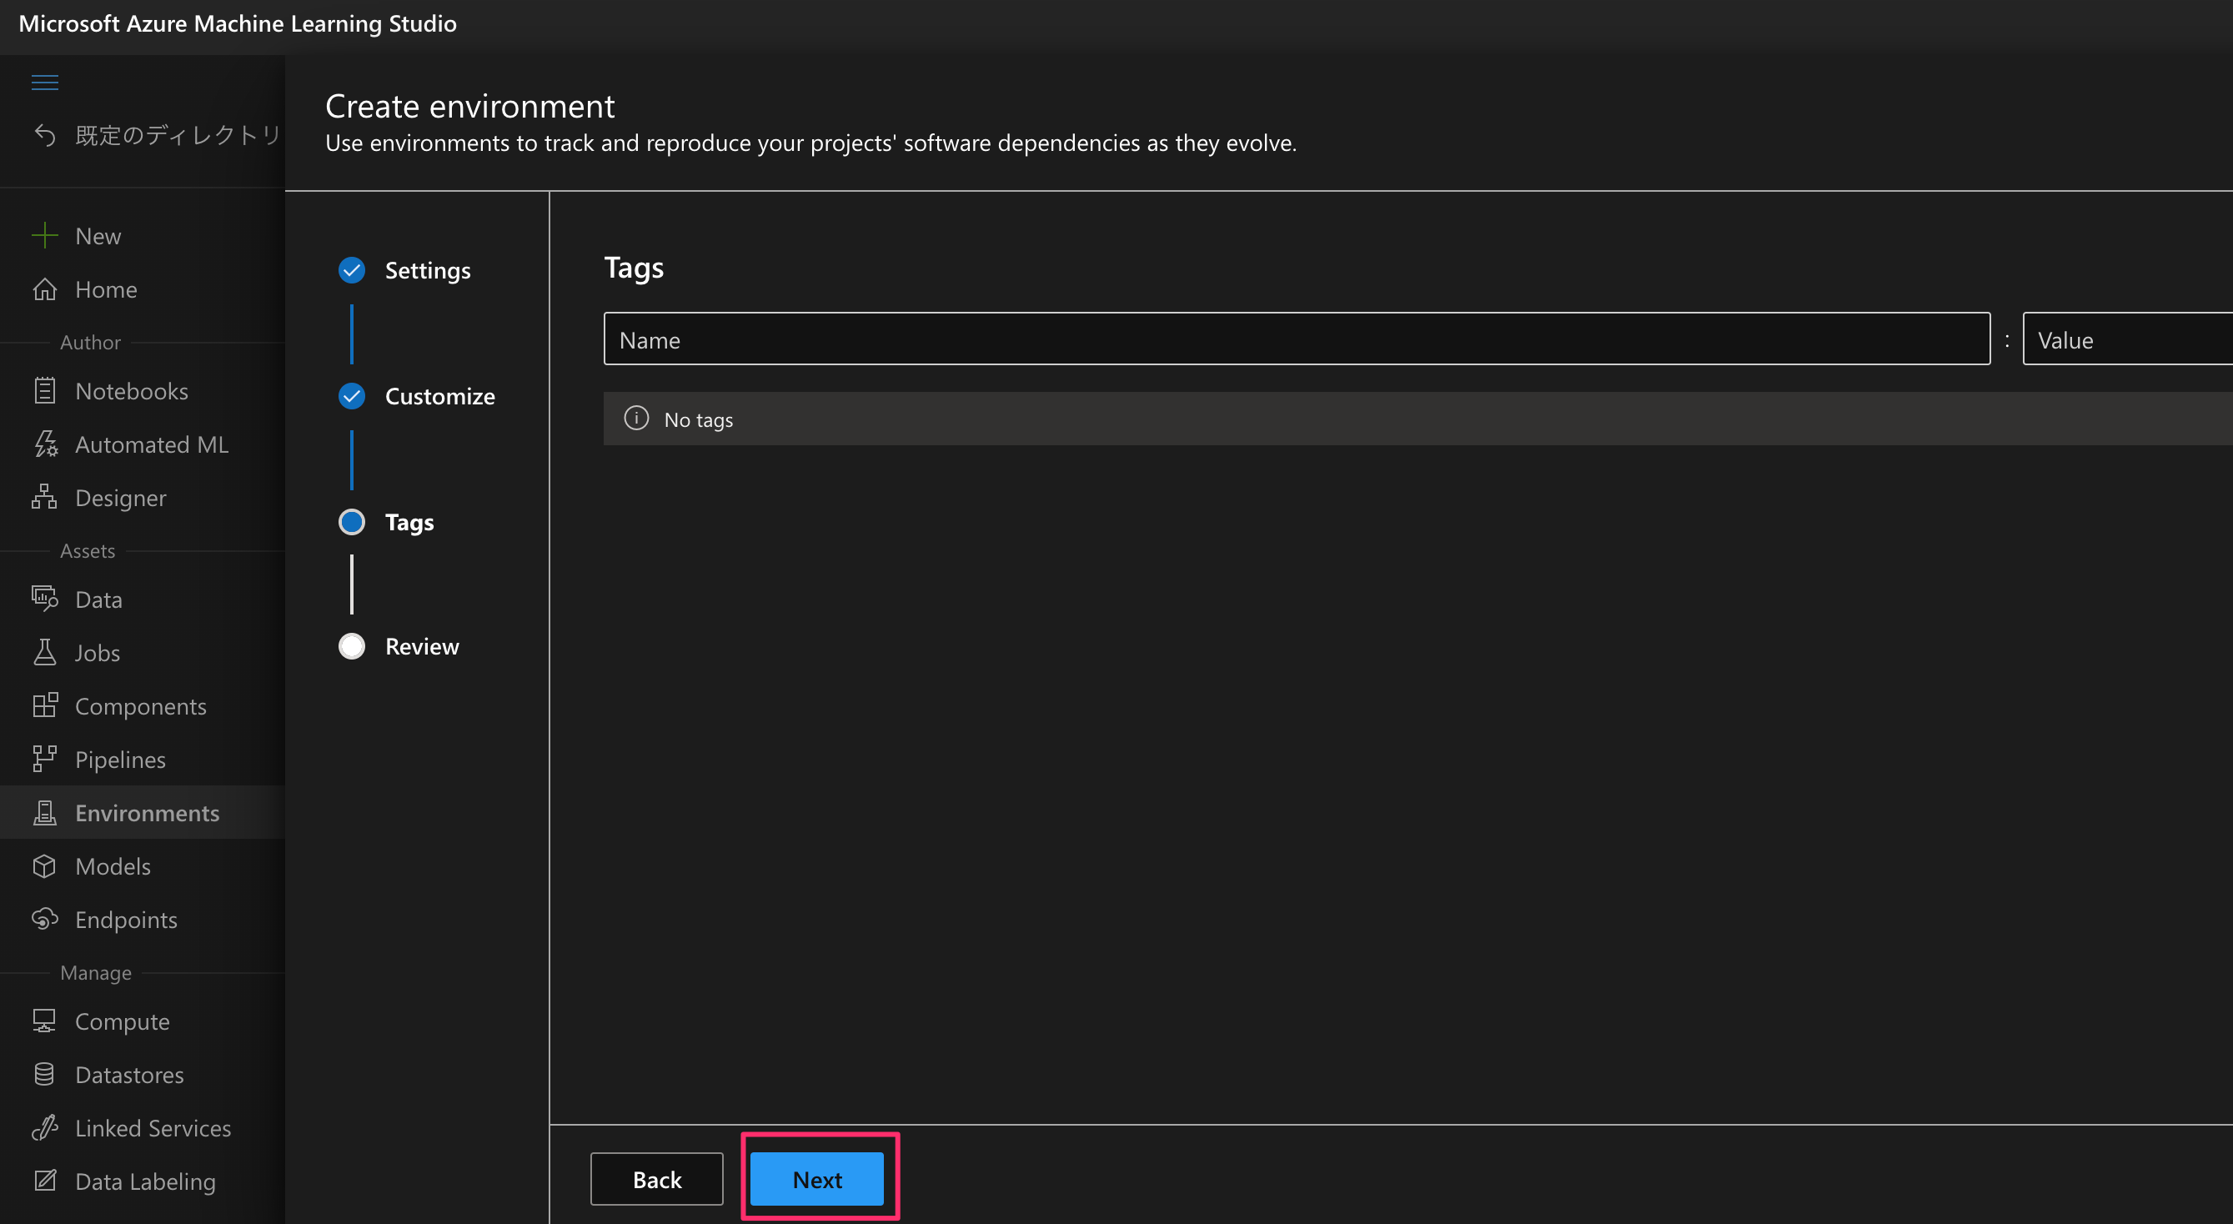Click the Compute monitor icon
Screen dimensions: 2233x1224
[44, 1021]
